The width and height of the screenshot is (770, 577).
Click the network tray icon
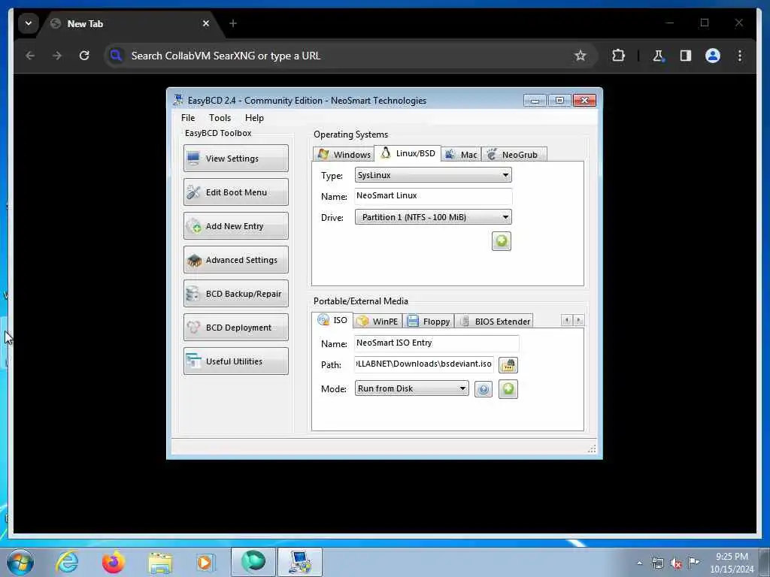tap(657, 563)
